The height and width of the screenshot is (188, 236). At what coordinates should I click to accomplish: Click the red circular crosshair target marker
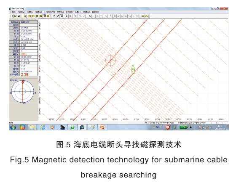click(x=110, y=61)
